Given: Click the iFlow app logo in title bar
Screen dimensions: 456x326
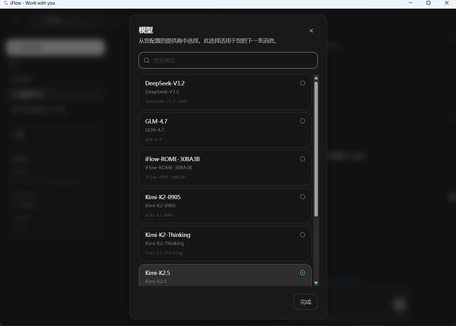Looking at the screenshot, I should 5,3.
